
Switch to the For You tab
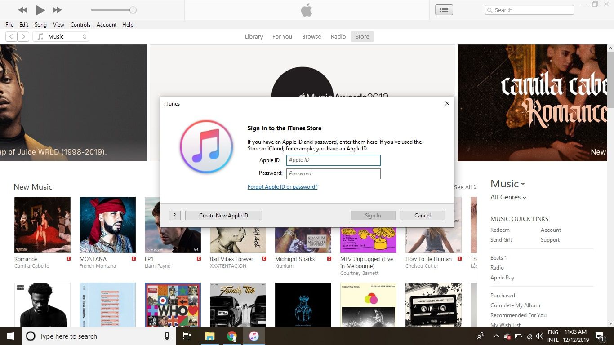coord(282,37)
